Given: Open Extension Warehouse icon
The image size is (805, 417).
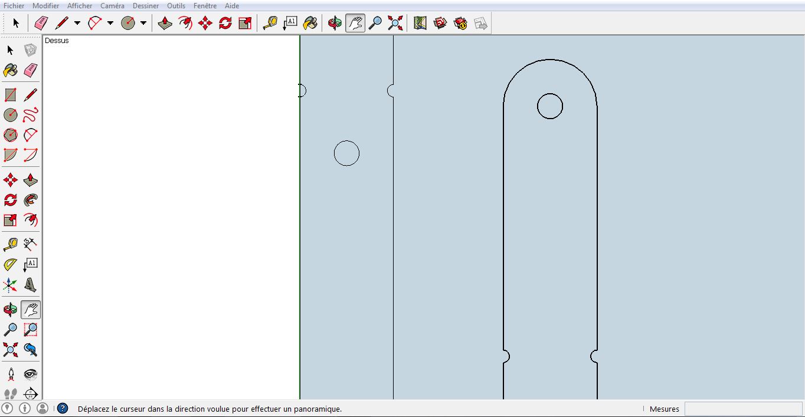Looking at the screenshot, I should 460,24.
